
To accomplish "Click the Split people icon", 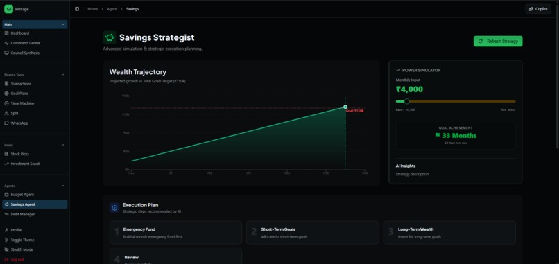I will point(6,114).
